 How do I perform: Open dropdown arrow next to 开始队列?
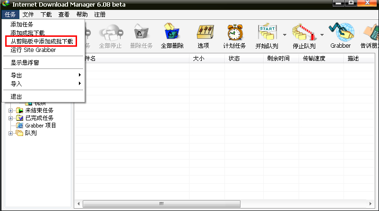[285, 35]
